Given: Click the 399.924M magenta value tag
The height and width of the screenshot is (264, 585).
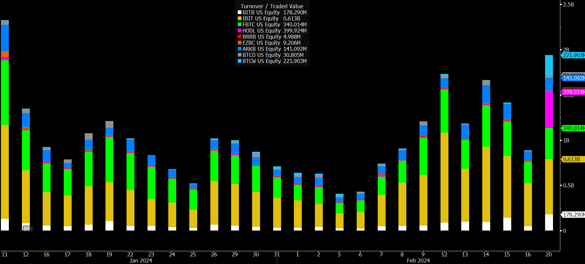Looking at the screenshot, I should [x=573, y=92].
